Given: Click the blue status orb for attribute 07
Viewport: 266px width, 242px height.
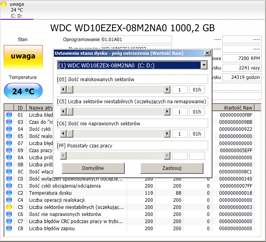Looking at the screenshot, I should coord(9,143).
